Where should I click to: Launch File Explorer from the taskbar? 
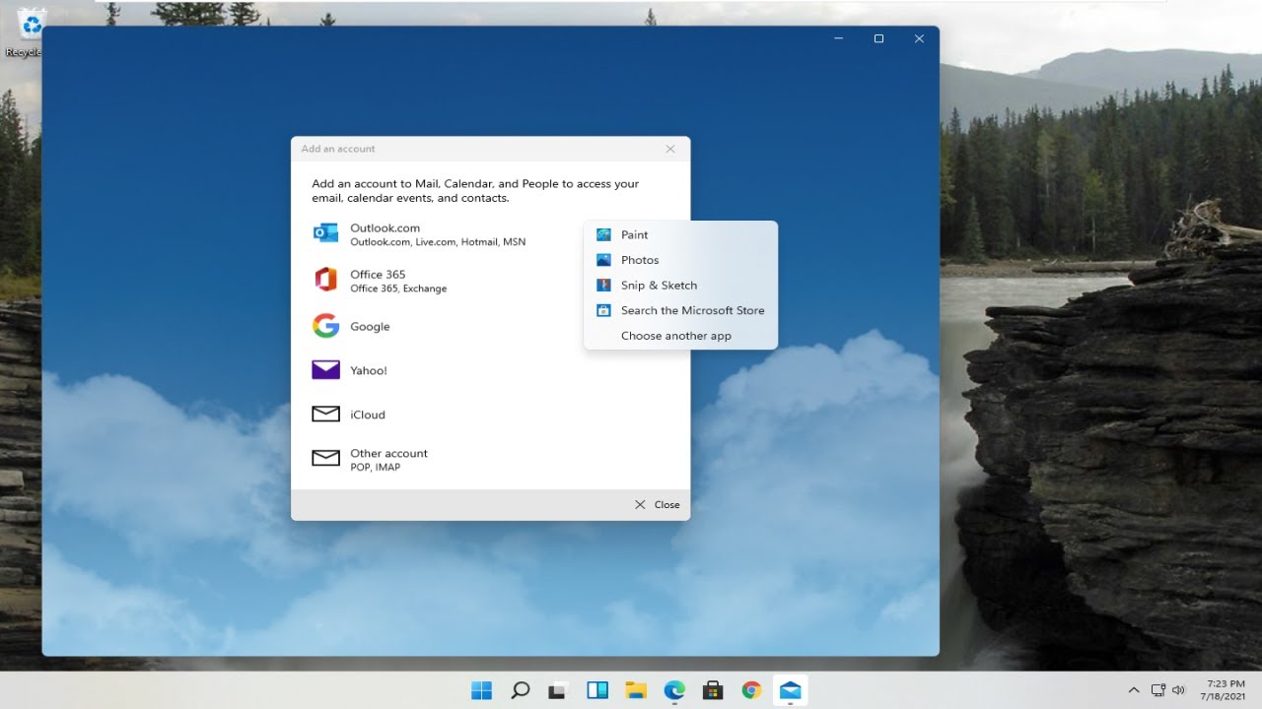[636, 690]
